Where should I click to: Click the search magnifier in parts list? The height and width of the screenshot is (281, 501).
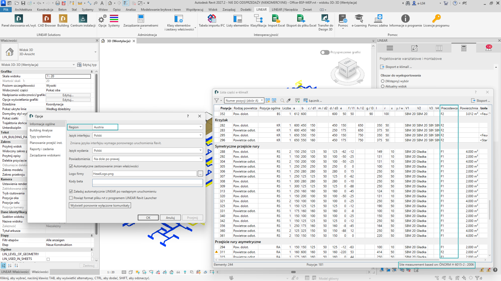point(282,101)
